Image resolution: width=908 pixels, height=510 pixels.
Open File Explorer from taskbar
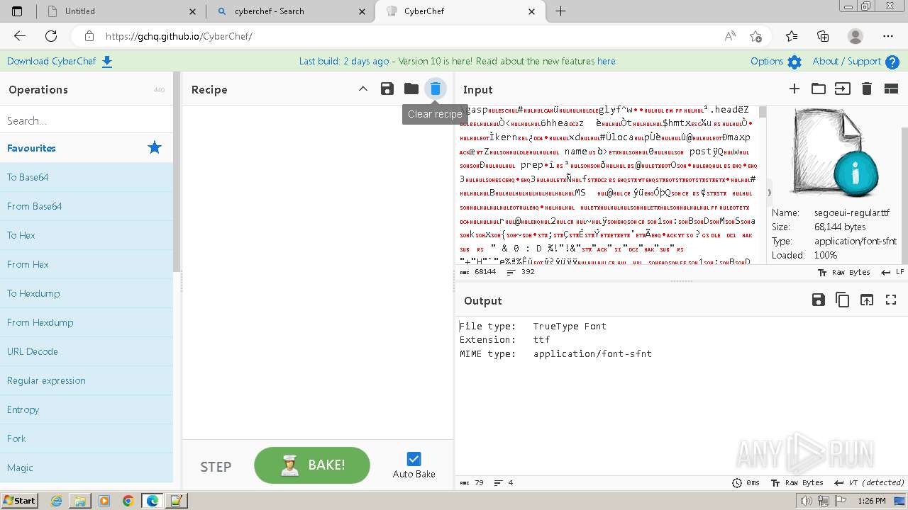click(x=79, y=501)
